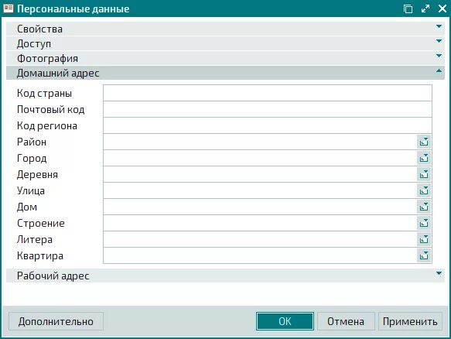Expand the Свойства section arrow
451x339 pixels.
point(439,26)
